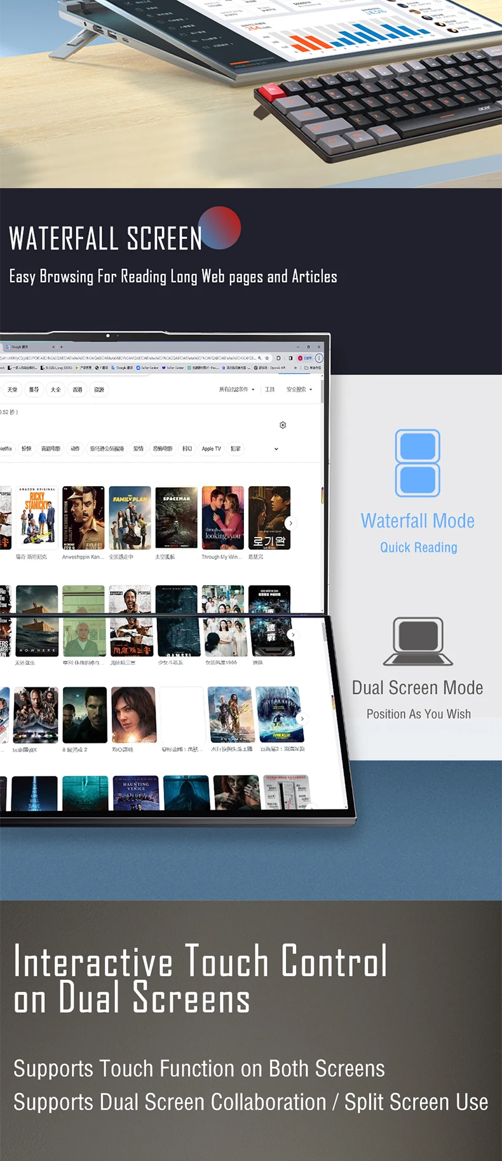The height and width of the screenshot is (1161, 502).
Task: Open the Ricky Stanicky movie poster
Action: click(37, 518)
